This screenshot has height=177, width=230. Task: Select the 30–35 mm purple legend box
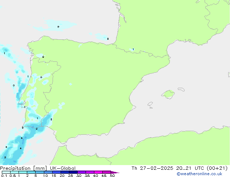click(x=81, y=172)
